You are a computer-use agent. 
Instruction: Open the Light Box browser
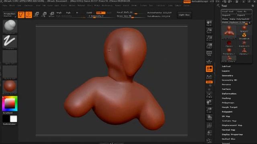click(184, 15)
